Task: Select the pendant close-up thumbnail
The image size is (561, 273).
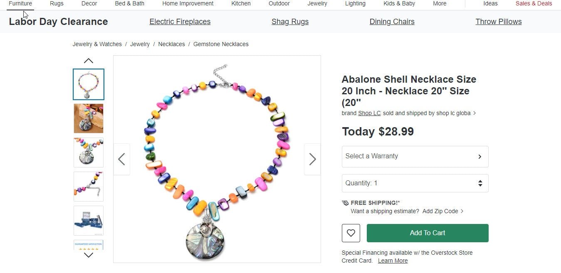Action: pyautogui.click(x=89, y=118)
